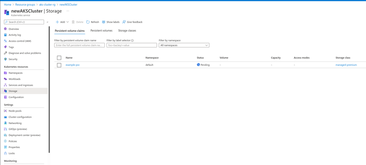Click the Status column header
Screen dimensions: 366x165
[x=200, y=58]
